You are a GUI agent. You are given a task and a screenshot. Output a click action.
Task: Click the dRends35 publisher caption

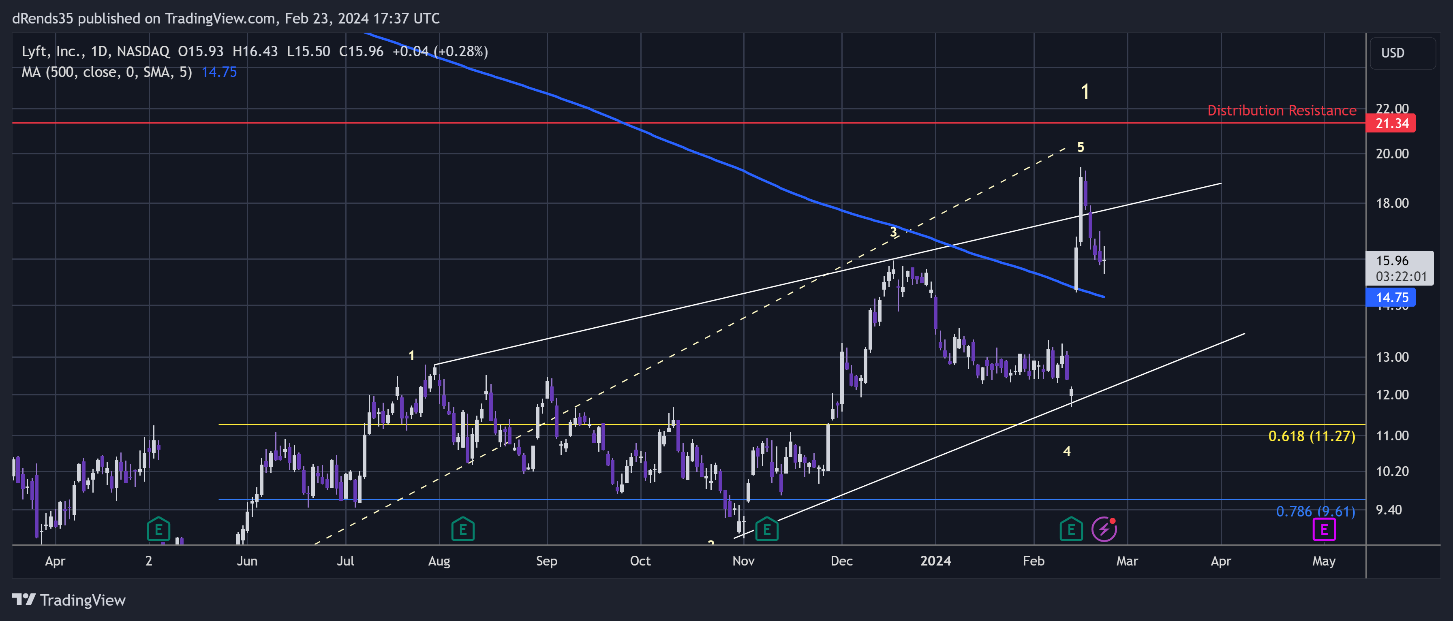click(x=226, y=19)
